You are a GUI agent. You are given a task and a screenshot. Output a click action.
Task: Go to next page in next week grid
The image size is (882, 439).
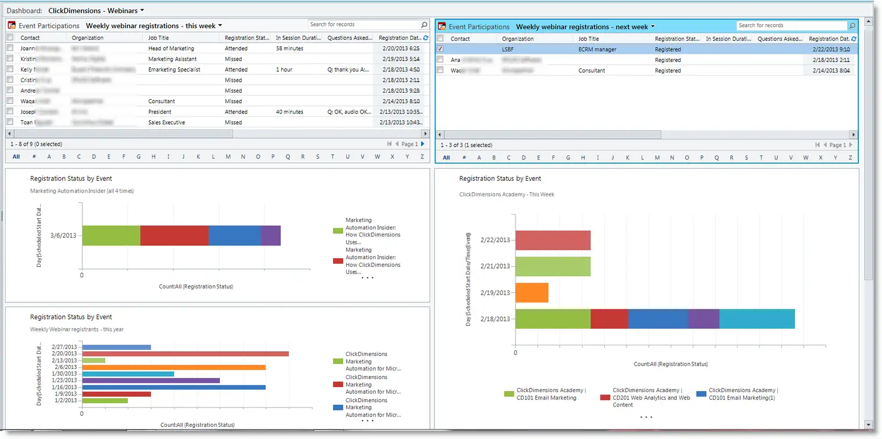coord(851,145)
